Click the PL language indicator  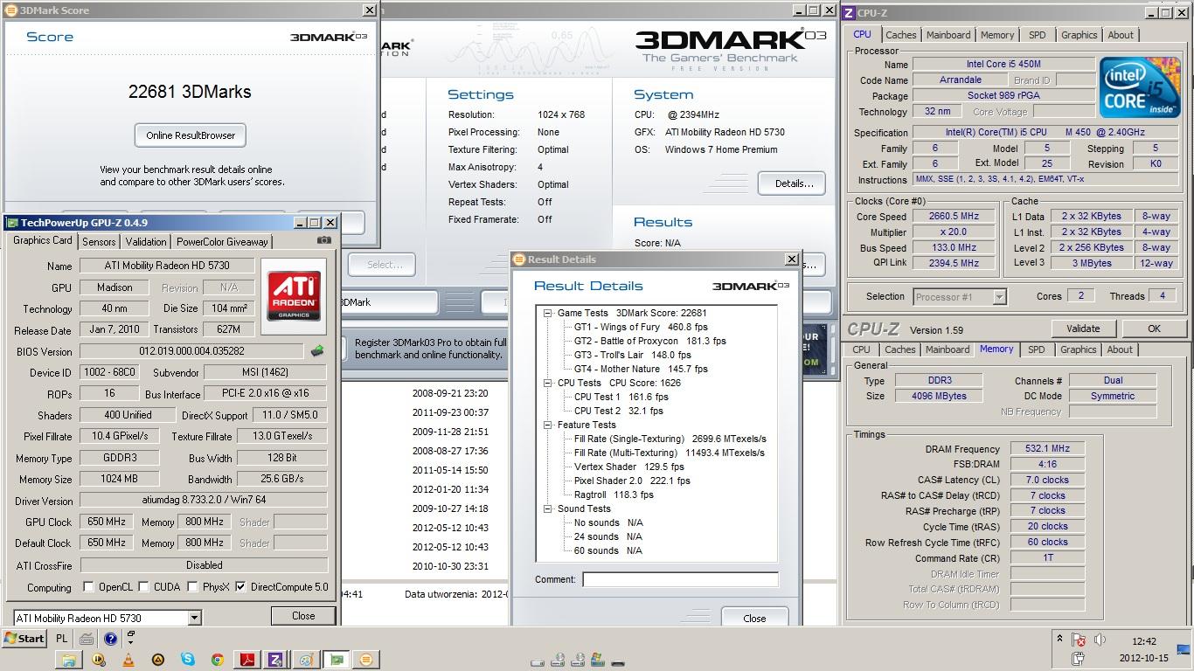61,639
